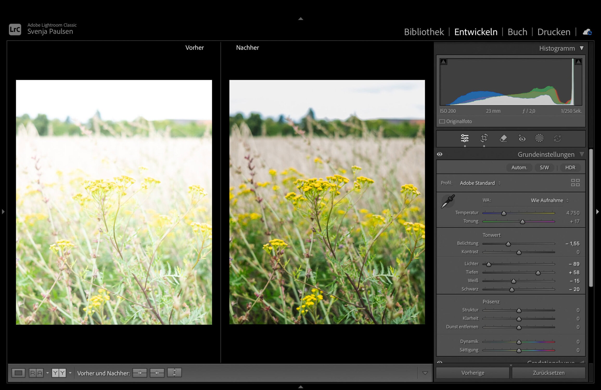Pick the white balance eyedropper tool
Image resolution: width=601 pixels, height=390 pixels.
pos(448,201)
